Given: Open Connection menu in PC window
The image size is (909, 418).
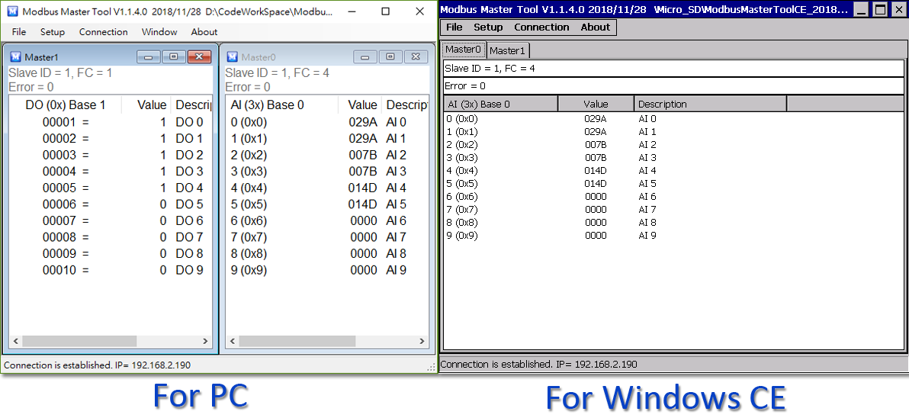Looking at the screenshot, I should pyautogui.click(x=103, y=32).
